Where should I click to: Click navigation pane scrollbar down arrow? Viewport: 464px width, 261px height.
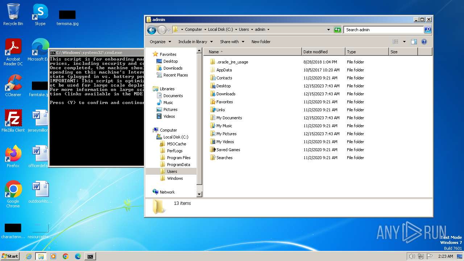pos(199,194)
